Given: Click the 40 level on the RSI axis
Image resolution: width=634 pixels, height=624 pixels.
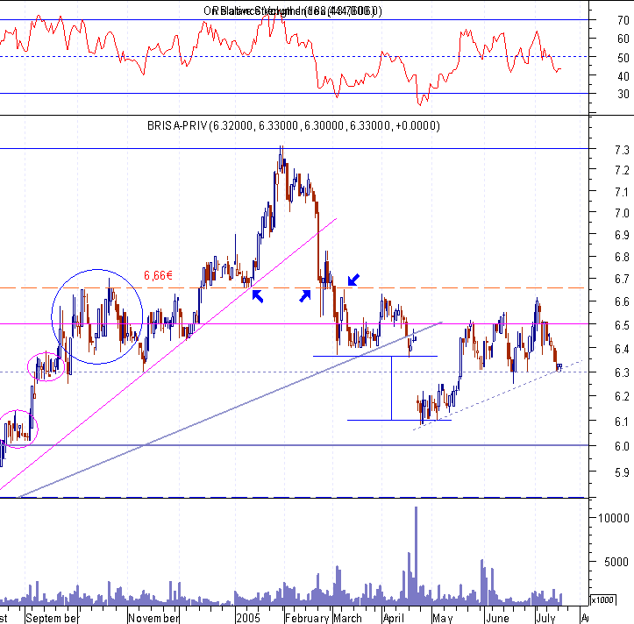Looking at the screenshot, I should click(623, 76).
